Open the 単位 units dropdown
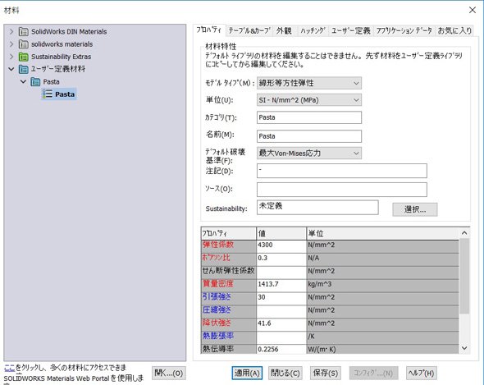 309,100
